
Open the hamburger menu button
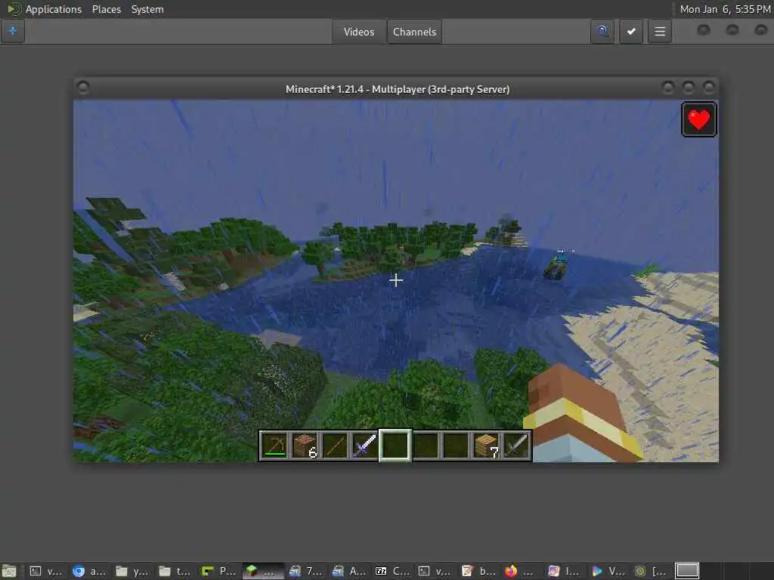(660, 32)
